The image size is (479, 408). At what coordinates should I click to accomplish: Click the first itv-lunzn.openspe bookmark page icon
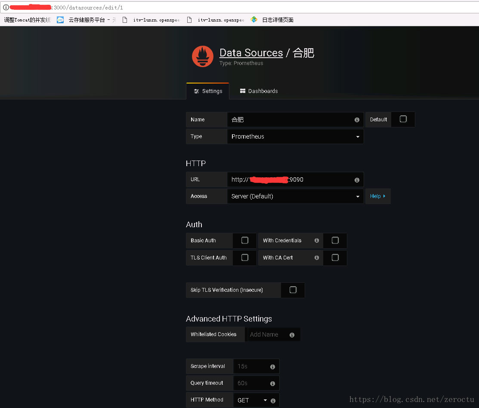pyautogui.click(x=125, y=20)
